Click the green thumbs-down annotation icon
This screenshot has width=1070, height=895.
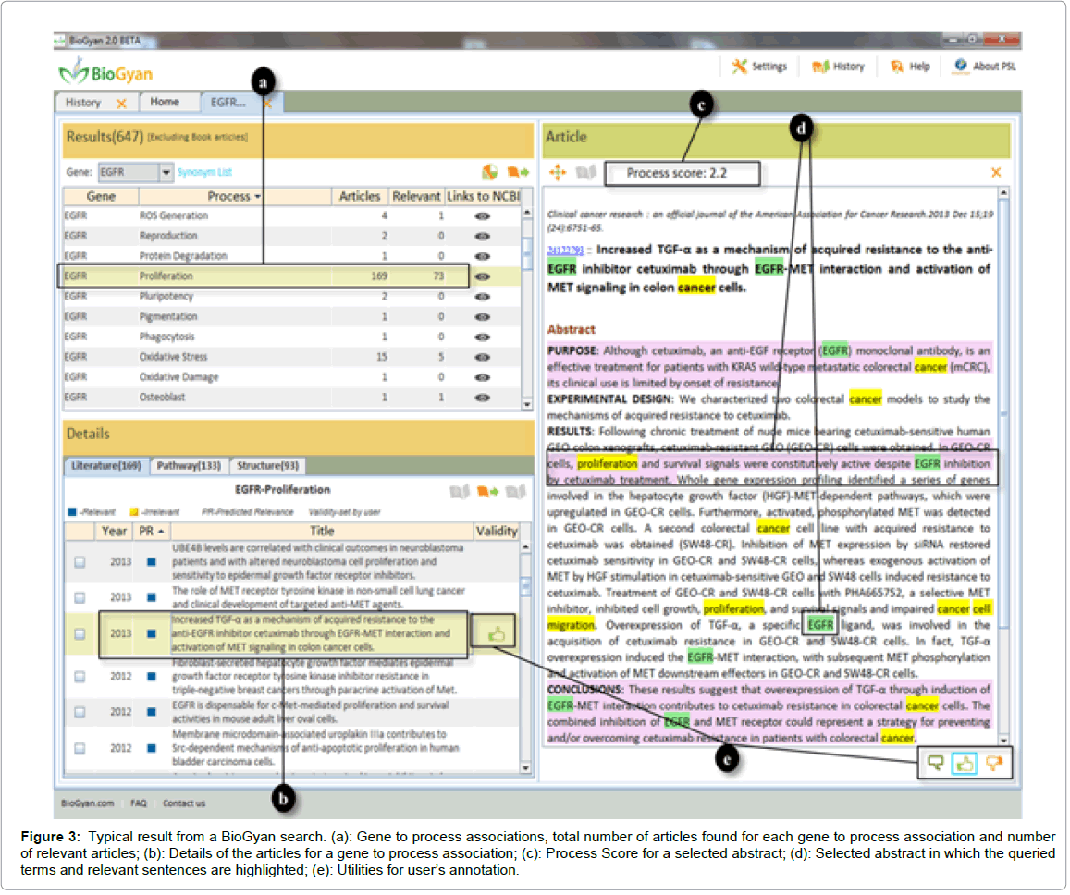tap(936, 763)
